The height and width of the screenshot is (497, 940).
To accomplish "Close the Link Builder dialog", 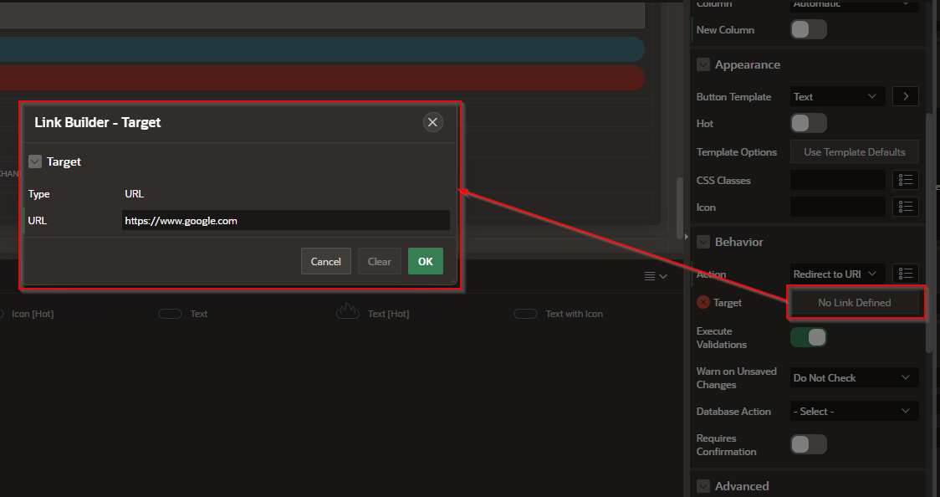I will click(433, 122).
